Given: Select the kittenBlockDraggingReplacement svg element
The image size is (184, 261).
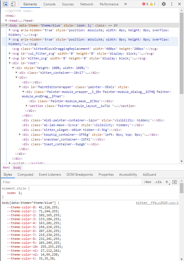Looking at the screenshot, I should pyautogui.click(x=85, y=49).
